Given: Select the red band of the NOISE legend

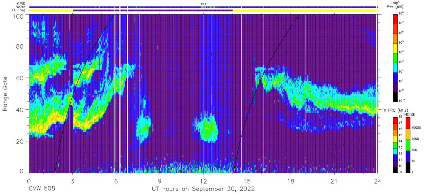Looking at the screenshot, I should click(x=408, y=123).
